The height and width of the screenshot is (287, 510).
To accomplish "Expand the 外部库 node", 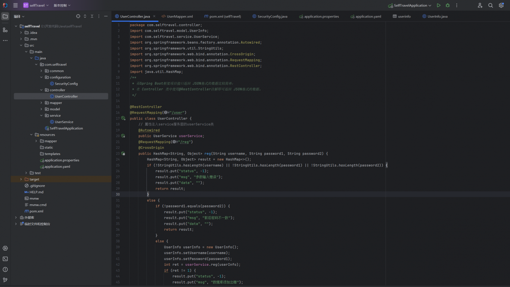I will pos(16,217).
